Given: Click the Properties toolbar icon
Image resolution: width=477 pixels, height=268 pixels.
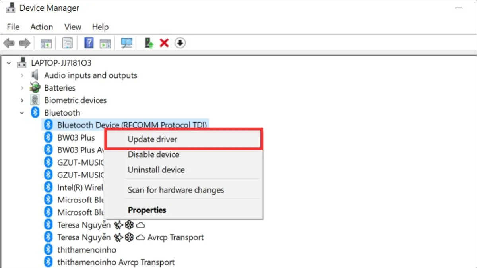Looking at the screenshot, I should point(67,43).
